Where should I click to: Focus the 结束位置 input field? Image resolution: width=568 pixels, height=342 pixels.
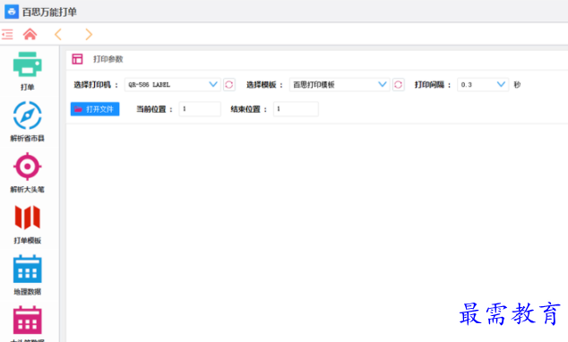296,109
